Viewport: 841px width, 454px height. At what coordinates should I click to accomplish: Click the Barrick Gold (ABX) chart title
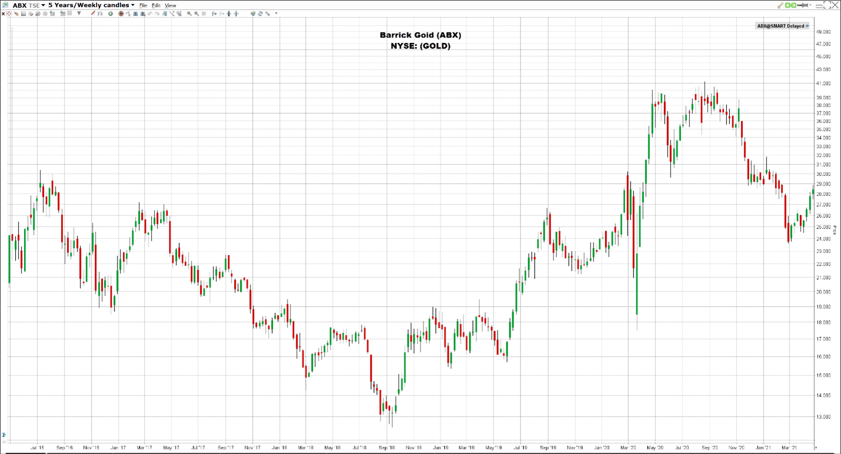pos(420,35)
